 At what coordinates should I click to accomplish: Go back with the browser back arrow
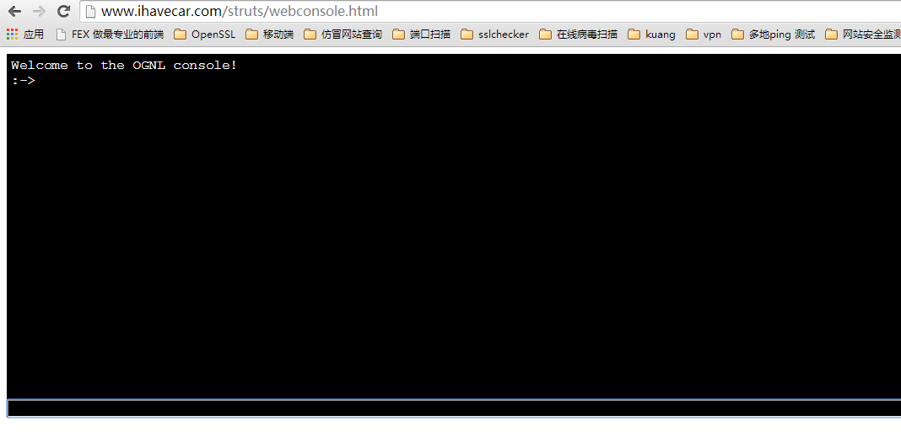pyautogui.click(x=14, y=11)
